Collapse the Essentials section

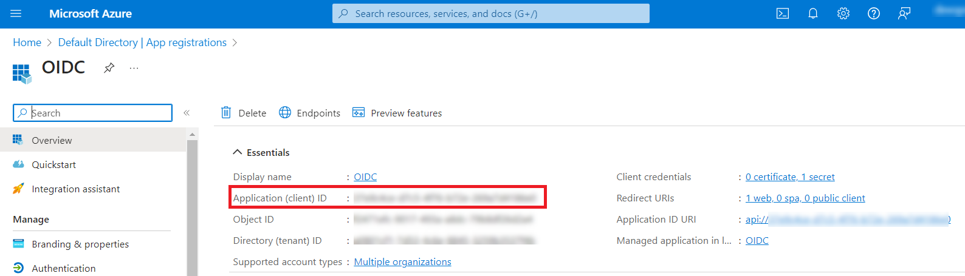pos(238,152)
